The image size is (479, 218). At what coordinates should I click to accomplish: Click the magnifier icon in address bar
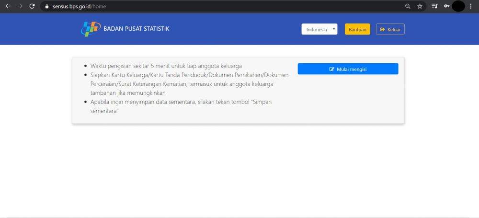pyautogui.click(x=408, y=6)
